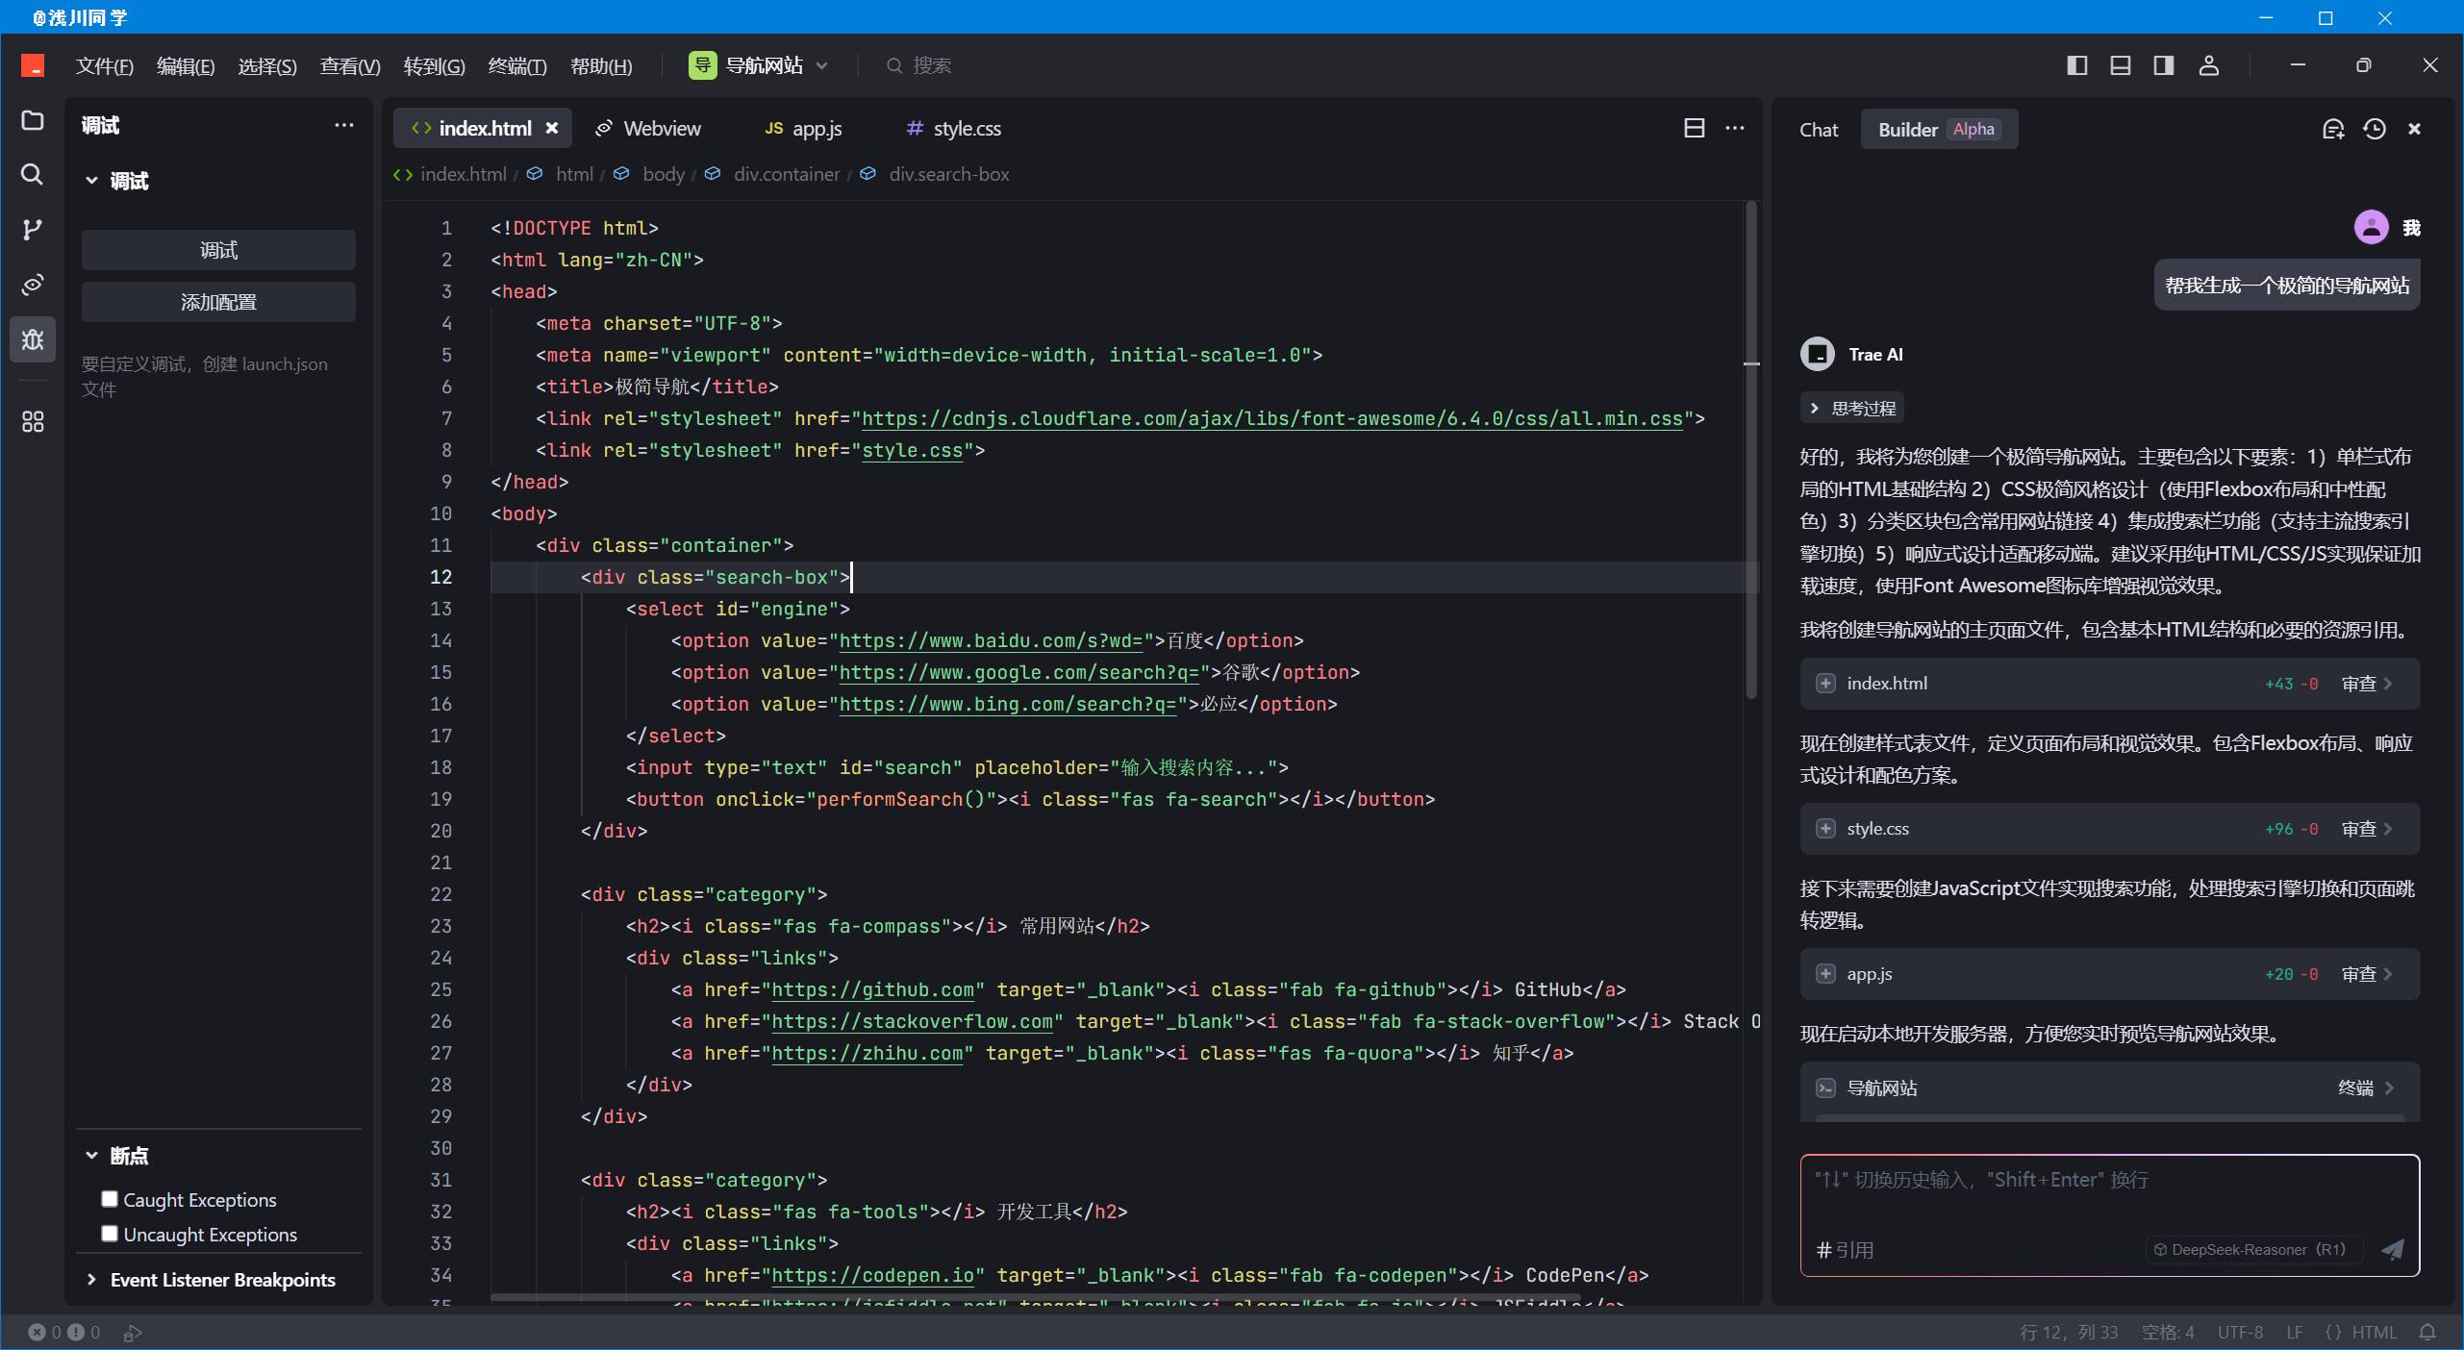This screenshot has width=2464, height=1350.
Task: Toggle the right AI sidebar layout icon
Action: click(x=2164, y=65)
